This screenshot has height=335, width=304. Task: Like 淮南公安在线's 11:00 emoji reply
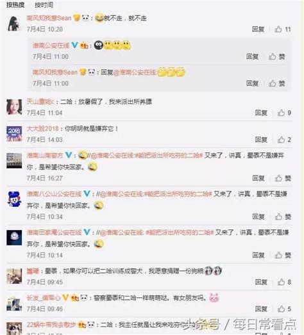276,56
